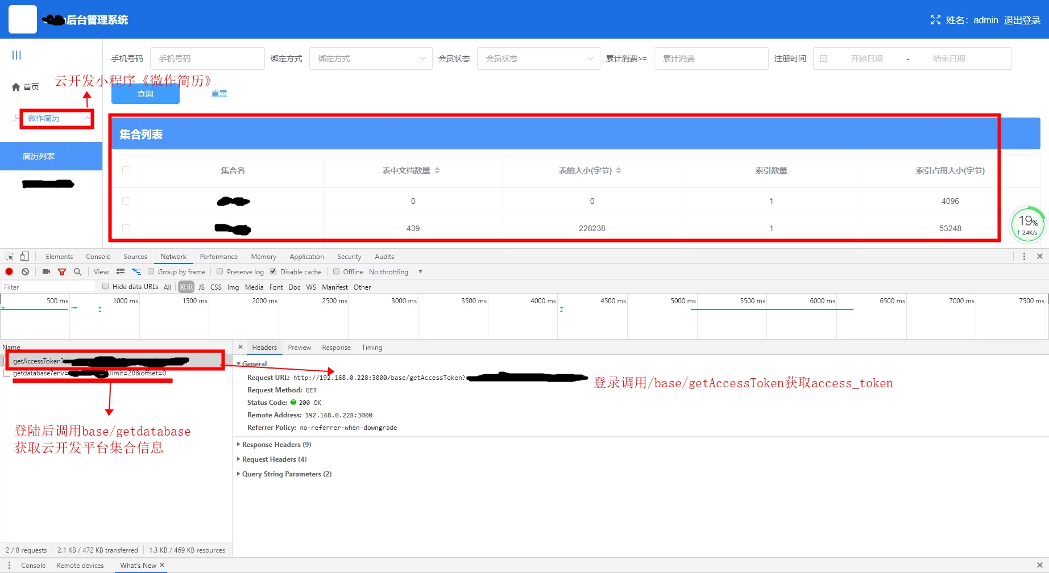The height and width of the screenshot is (573, 1049).
Task: Click 退出登录 to log out
Action: pyautogui.click(x=1022, y=20)
